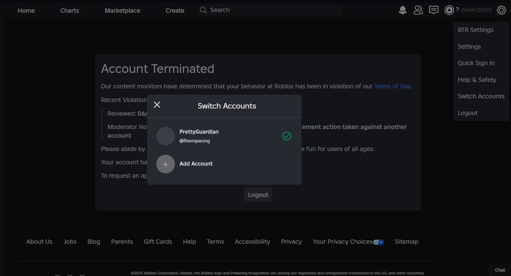Image resolution: width=511 pixels, height=276 pixels.
Task: Open BTR Settings from gear menu
Action: [475, 30]
